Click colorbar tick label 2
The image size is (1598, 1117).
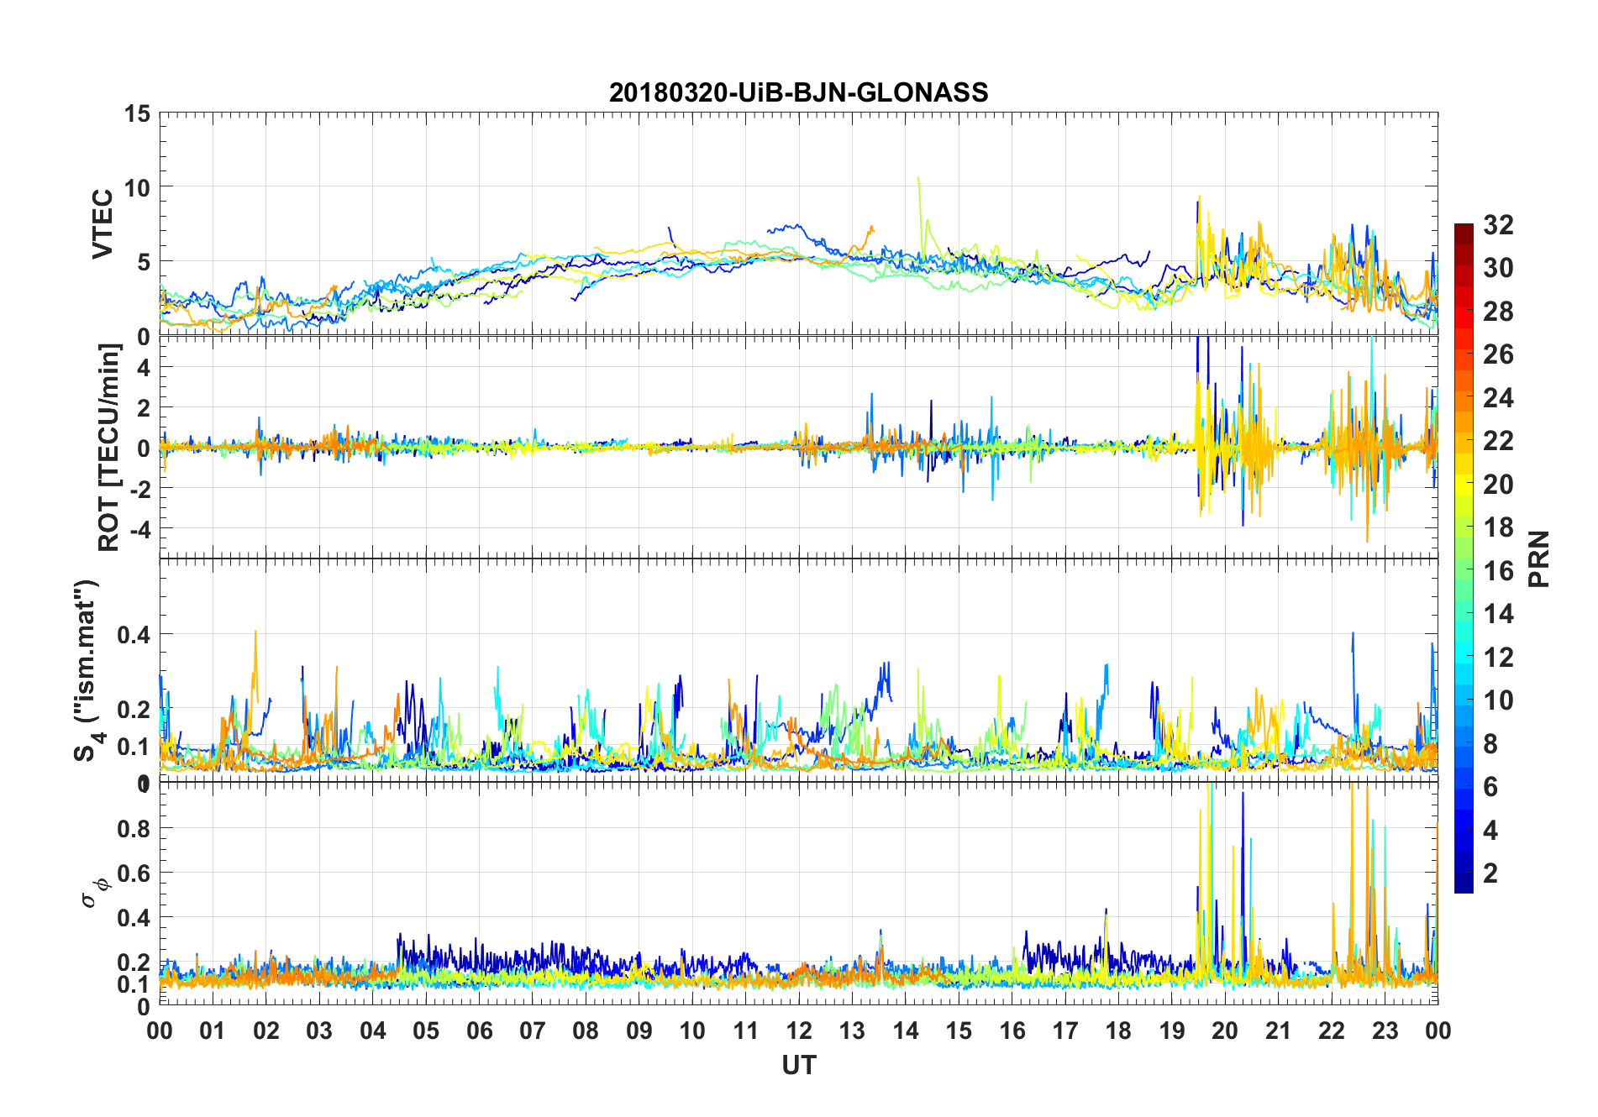click(1490, 873)
